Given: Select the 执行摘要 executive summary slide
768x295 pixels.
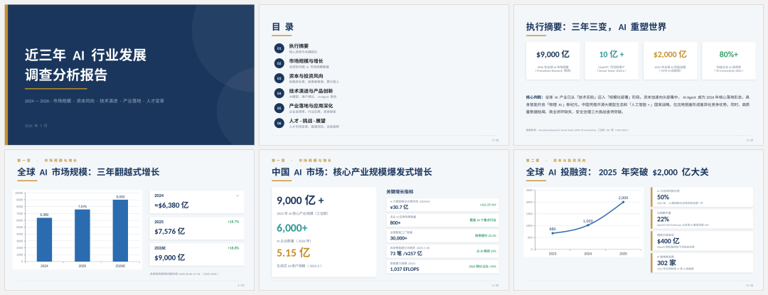Looking at the screenshot, I should [638, 75].
